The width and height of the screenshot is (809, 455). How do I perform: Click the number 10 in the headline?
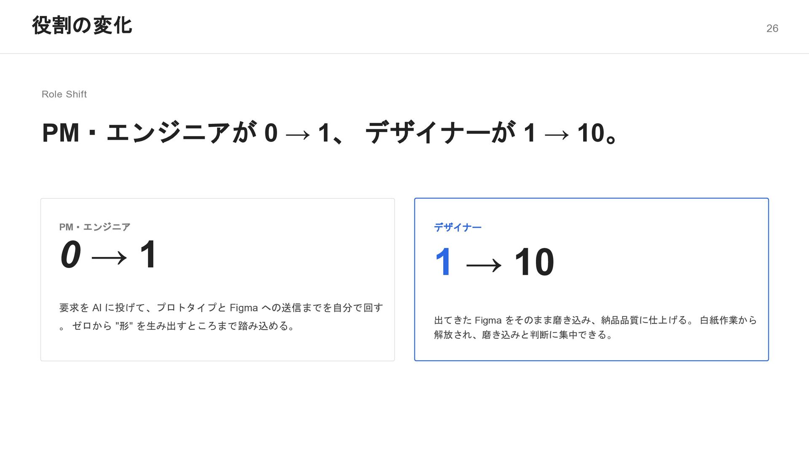[591, 133]
